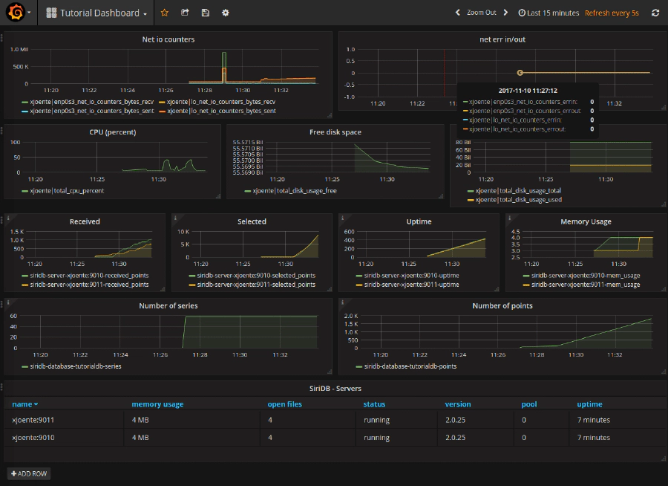Open the Last 15 minutes time picker
The width and height of the screenshot is (668, 486).
549,13
